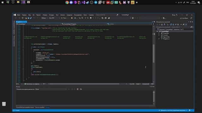The image size is (202, 113).
Task: Select Program.cs in Solution Explorer
Action: [x=166, y=39]
